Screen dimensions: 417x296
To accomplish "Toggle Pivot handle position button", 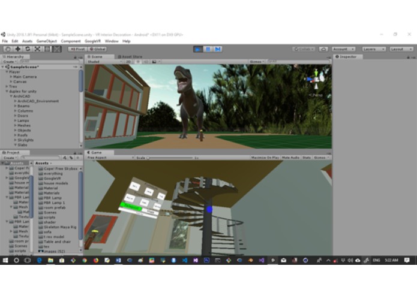I will point(77,49).
